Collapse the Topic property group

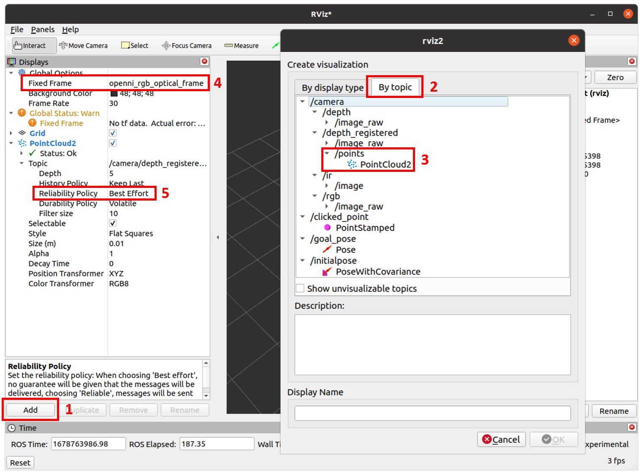(x=22, y=163)
